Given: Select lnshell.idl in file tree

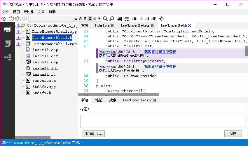Looking at the screenshot, I should [x=45, y=68].
